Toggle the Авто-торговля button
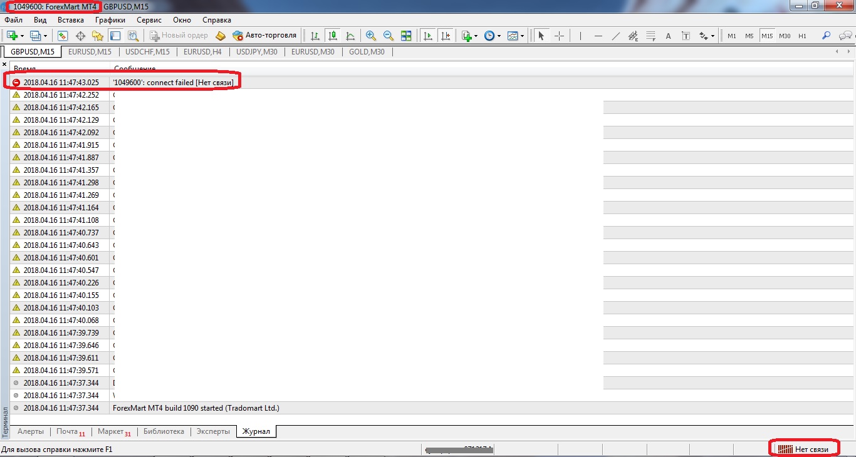 pos(264,36)
